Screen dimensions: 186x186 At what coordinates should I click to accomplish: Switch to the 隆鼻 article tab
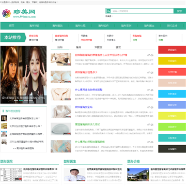(x=79, y=47)
